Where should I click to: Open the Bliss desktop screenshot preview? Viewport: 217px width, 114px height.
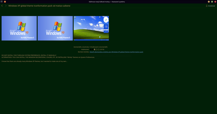pos(91,28)
